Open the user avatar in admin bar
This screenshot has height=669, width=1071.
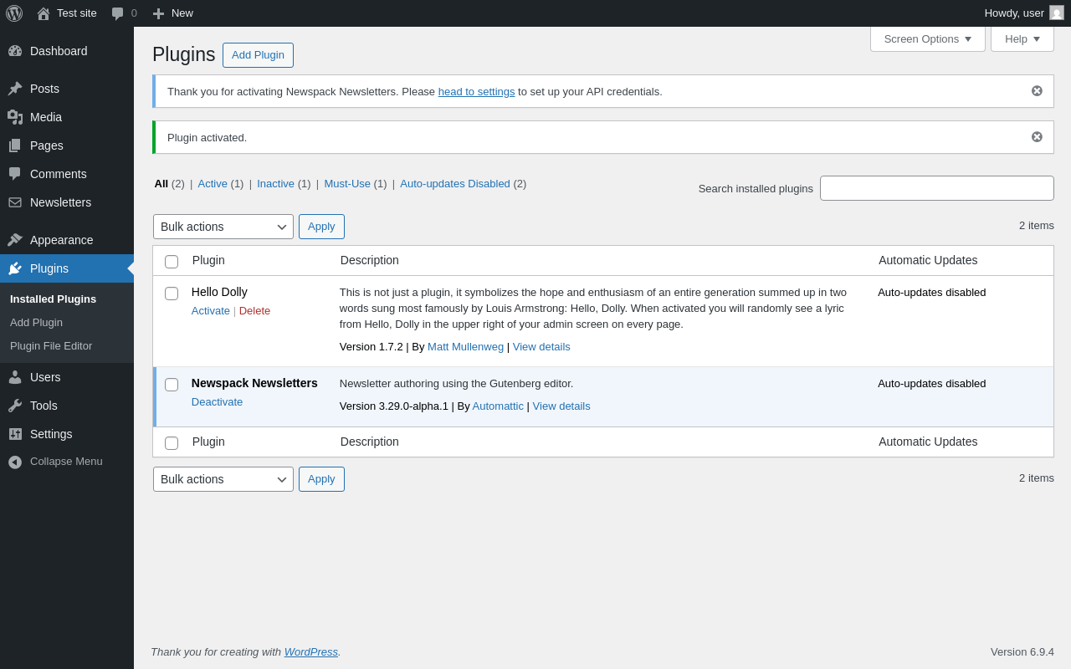pos(1057,13)
